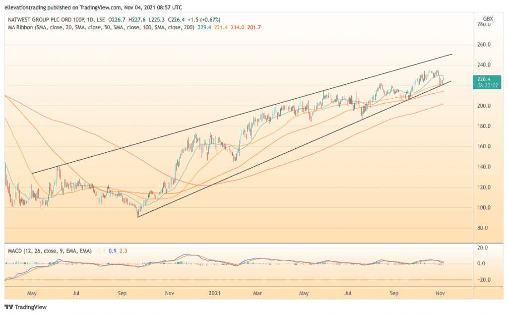The height and width of the screenshot is (315, 508).
Task: Click the 120.0 price axis label
Action: 484,188
